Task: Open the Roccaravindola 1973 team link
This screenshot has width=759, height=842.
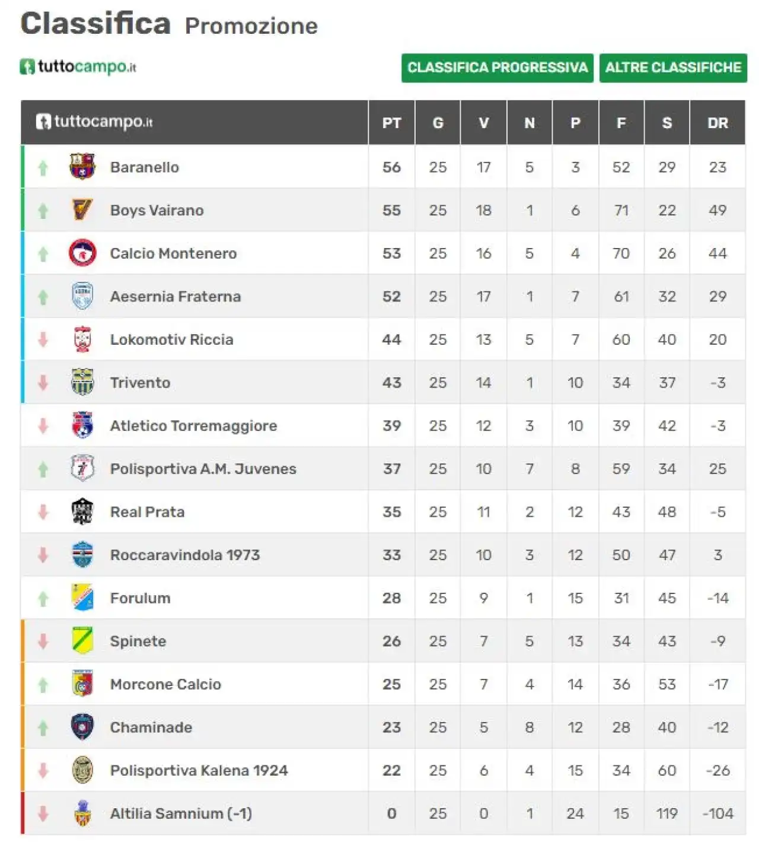Action: (x=185, y=555)
